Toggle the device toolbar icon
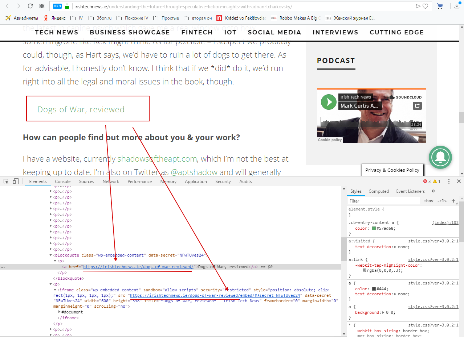This screenshot has height=337, width=464. coord(16,181)
